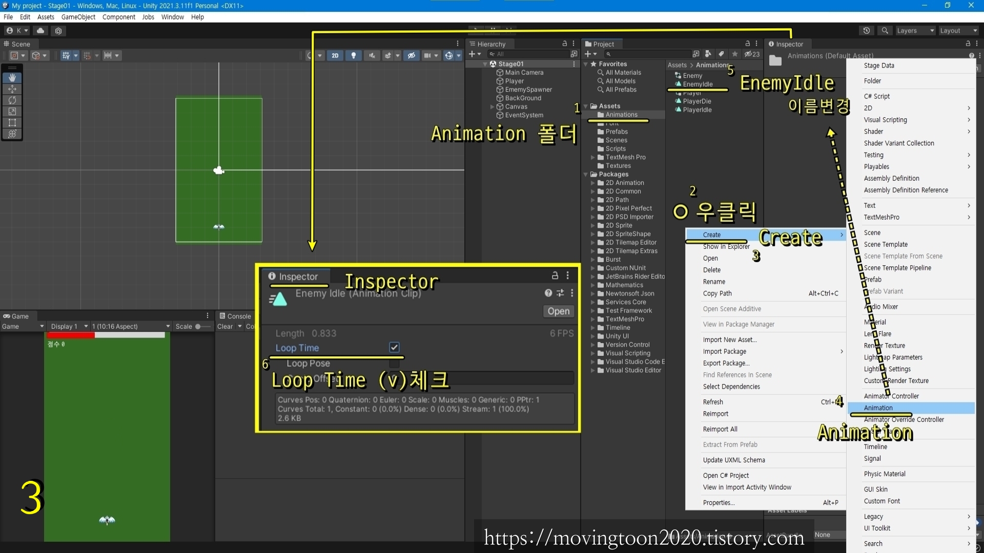Select the Hand view tool
Image resolution: width=984 pixels, height=553 pixels.
[12, 78]
